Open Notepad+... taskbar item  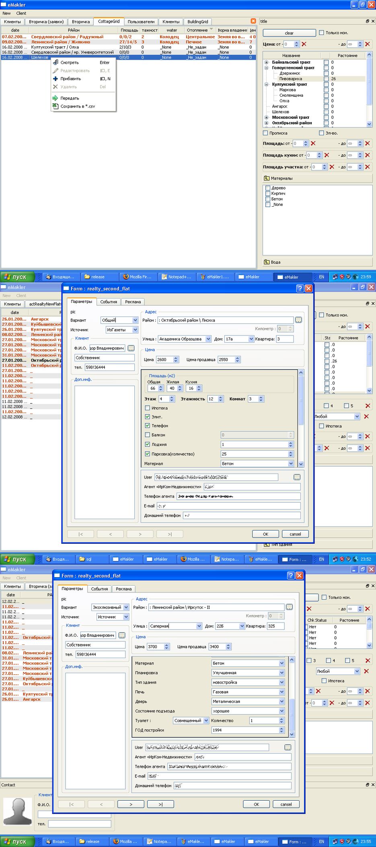(176, 277)
